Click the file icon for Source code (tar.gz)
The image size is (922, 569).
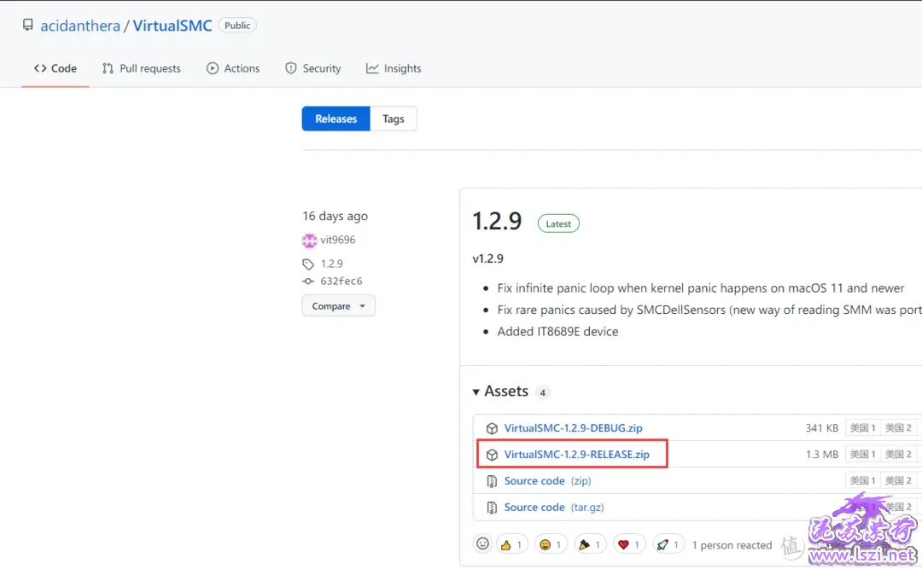tap(492, 508)
